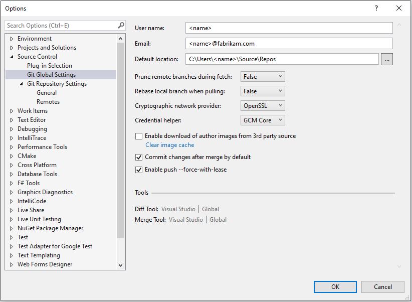The width and height of the screenshot is (412, 302).
Task: Click the Diff Tool Global link
Action: click(211, 209)
